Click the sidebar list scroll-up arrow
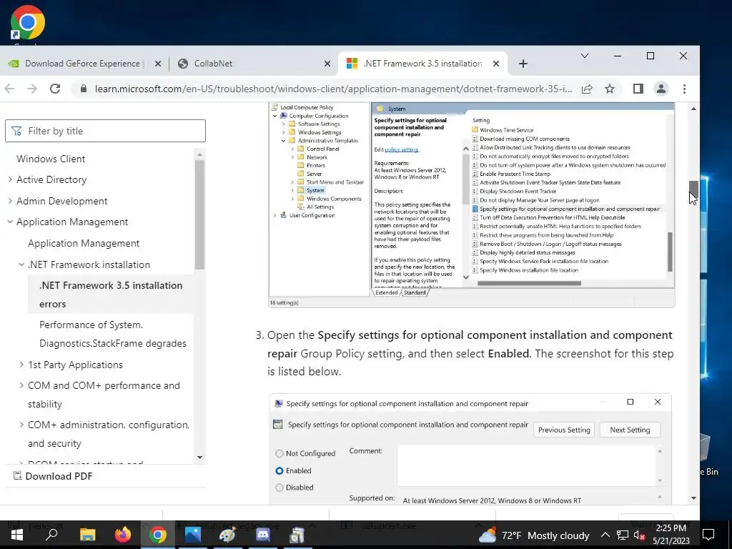The height and width of the screenshot is (549, 732). click(200, 154)
